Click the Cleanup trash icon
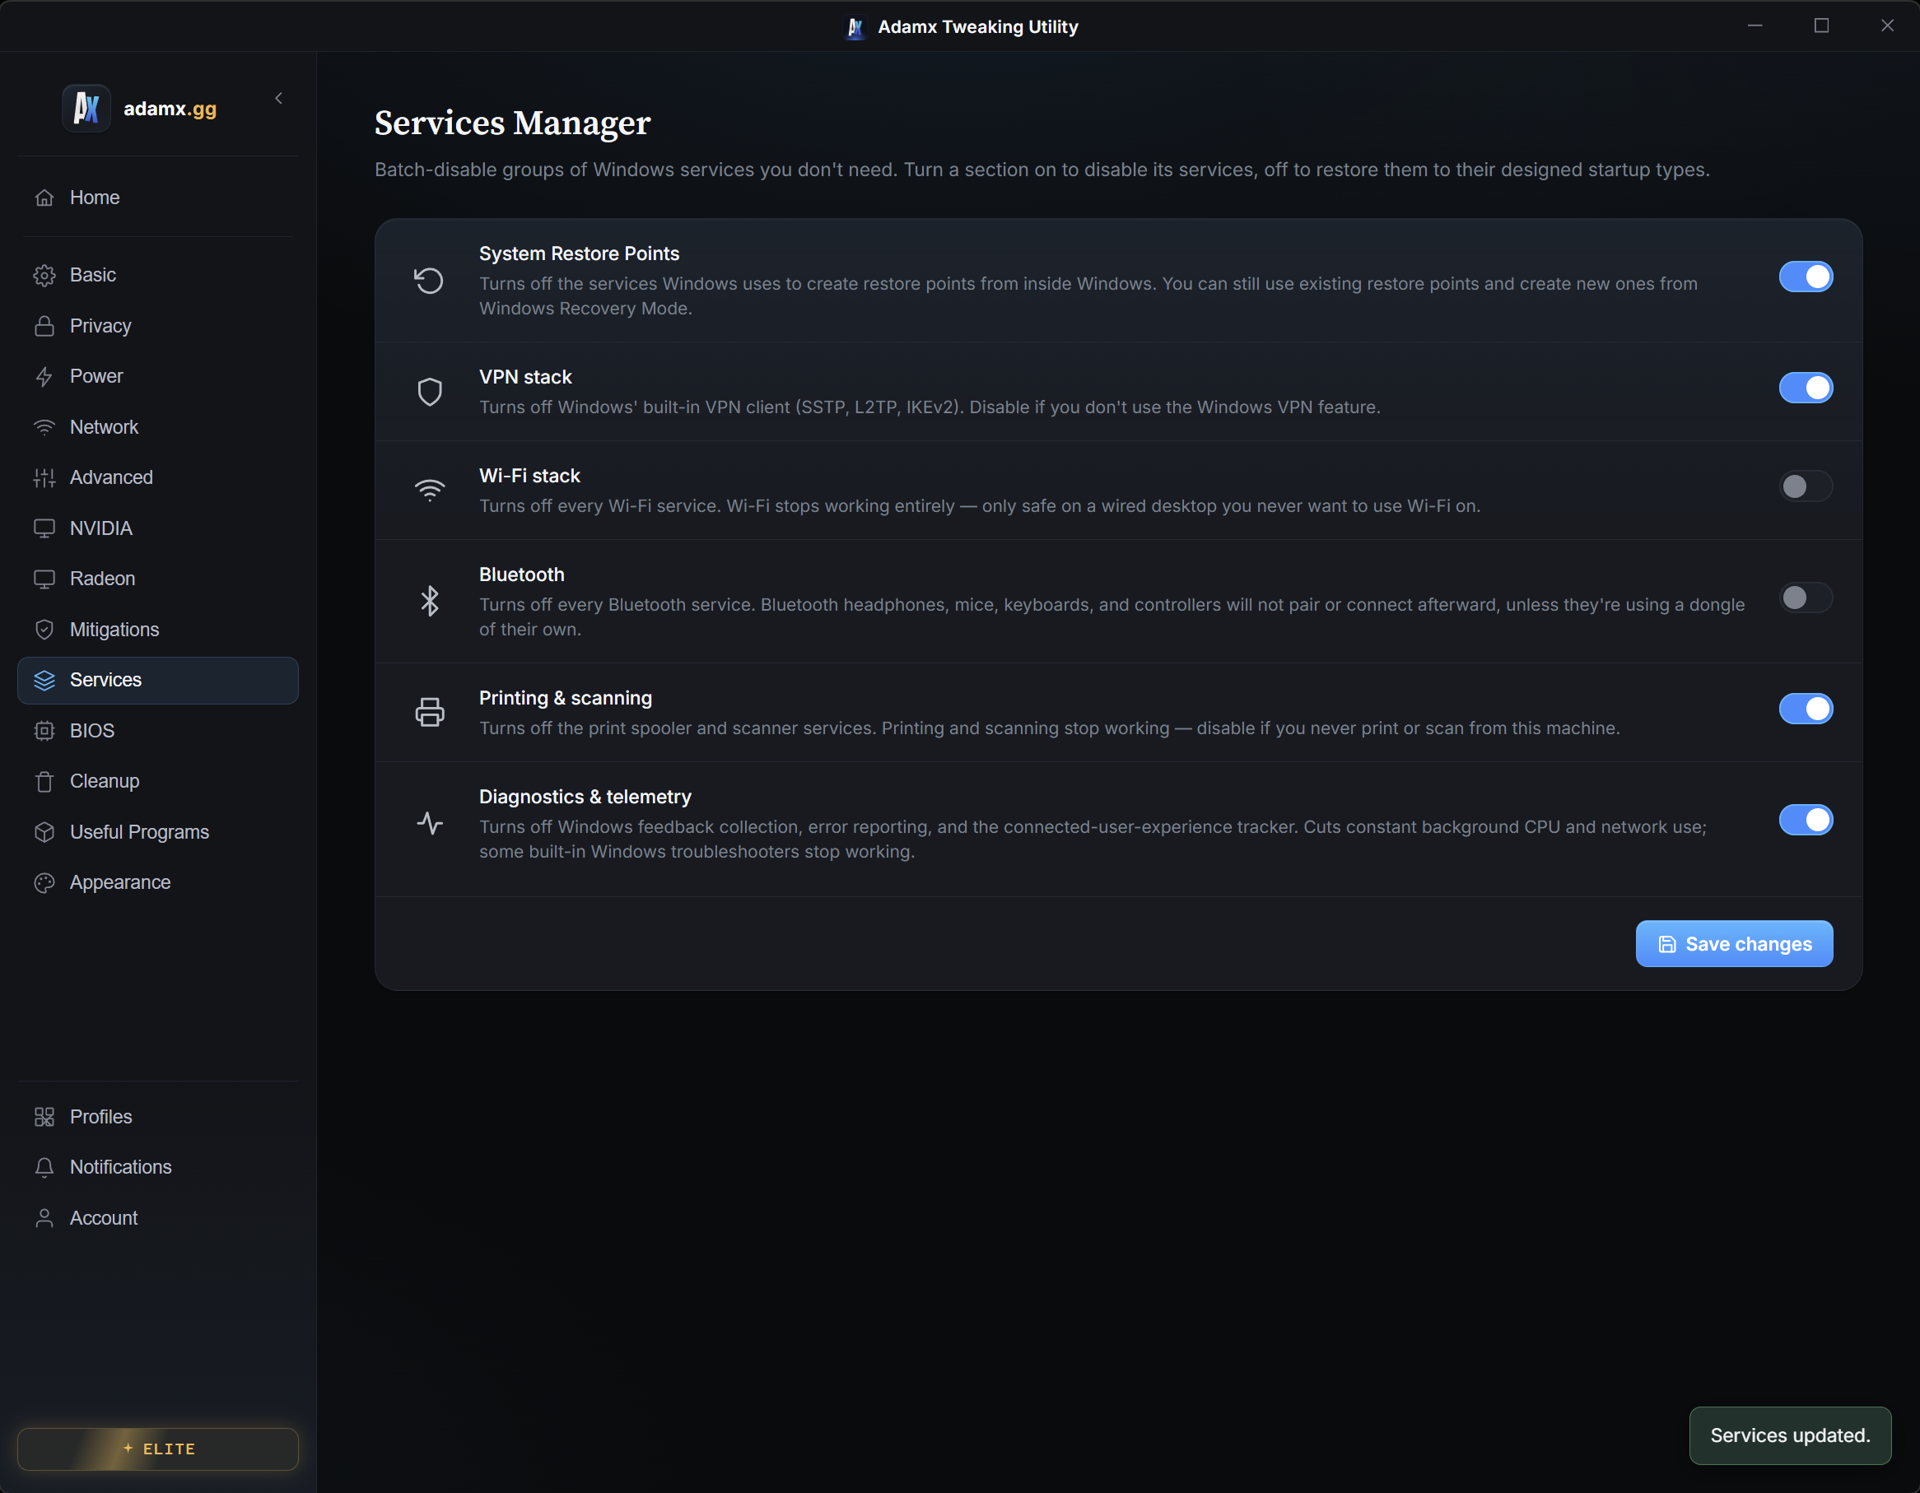Screen dimensions: 1920x1493 click(44, 781)
